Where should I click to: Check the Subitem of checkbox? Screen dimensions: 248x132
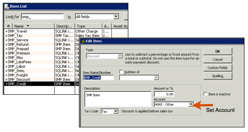click(x=121, y=72)
